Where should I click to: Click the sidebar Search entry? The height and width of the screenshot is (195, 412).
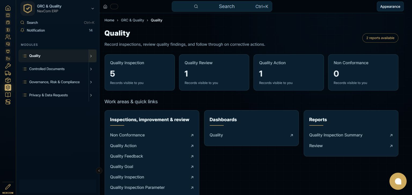coord(57,23)
